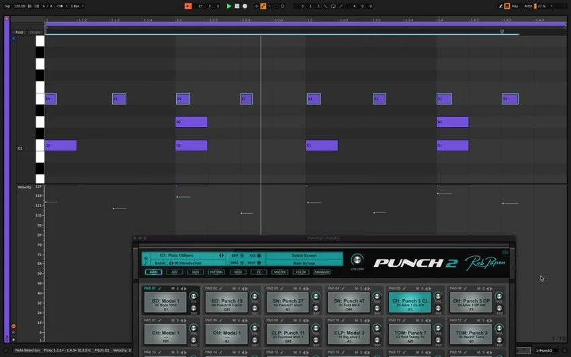Trigger the SN: Punch 47 pad
This screenshot has height=357, width=571.
point(349,303)
